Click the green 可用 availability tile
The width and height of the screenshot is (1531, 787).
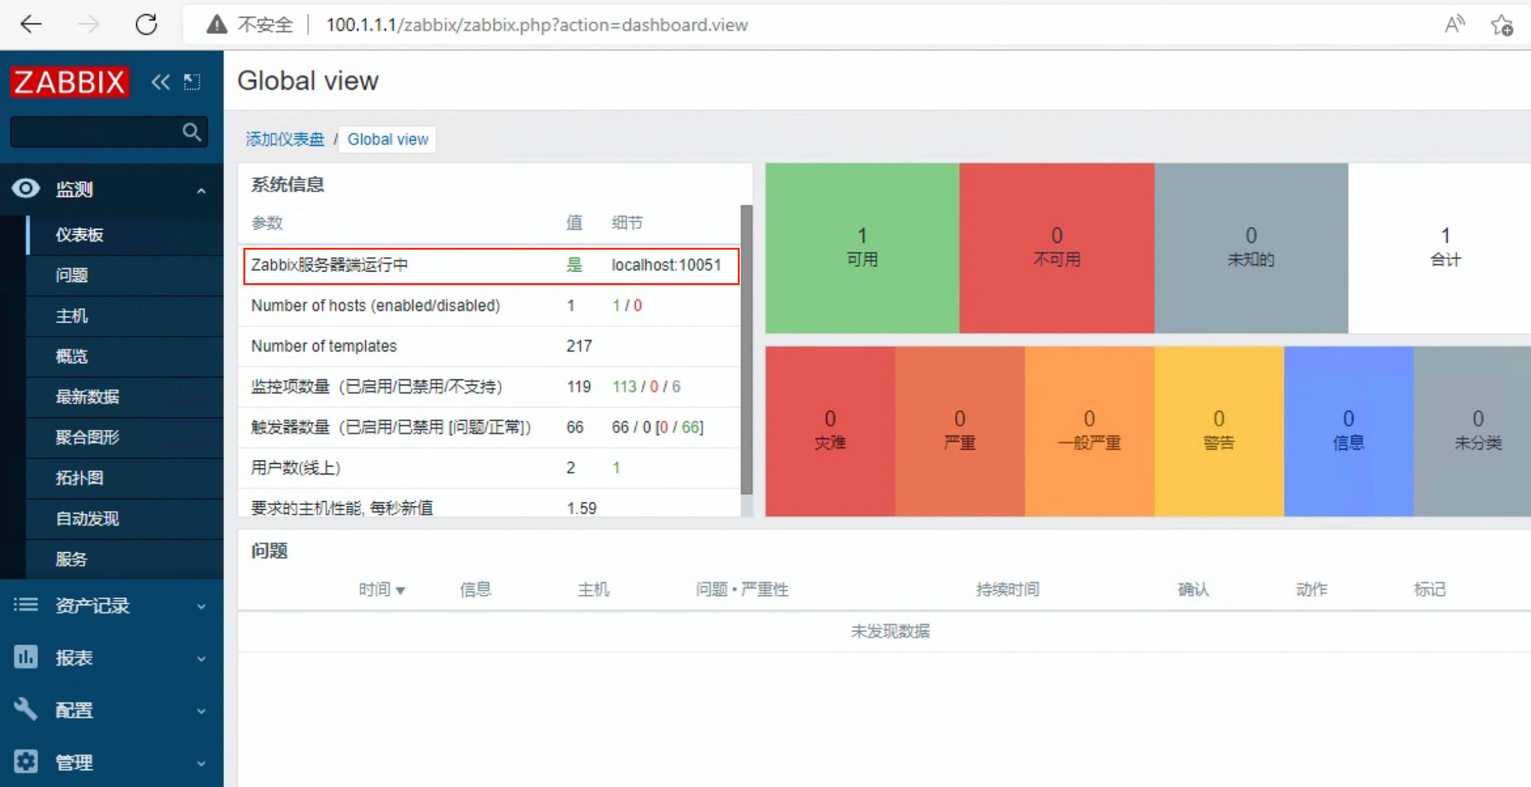862,248
